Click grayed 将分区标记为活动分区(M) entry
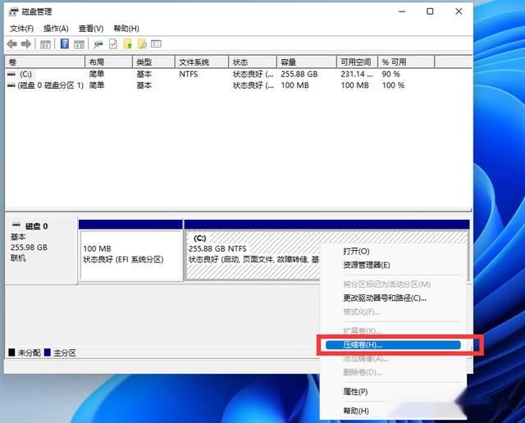The height and width of the screenshot is (423, 525). click(394, 284)
